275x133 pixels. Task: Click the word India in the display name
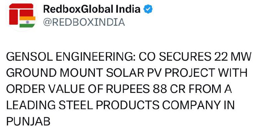[x=128, y=9]
